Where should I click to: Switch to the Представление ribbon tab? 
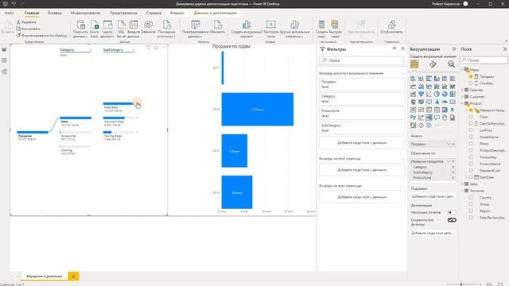pyautogui.click(x=123, y=13)
